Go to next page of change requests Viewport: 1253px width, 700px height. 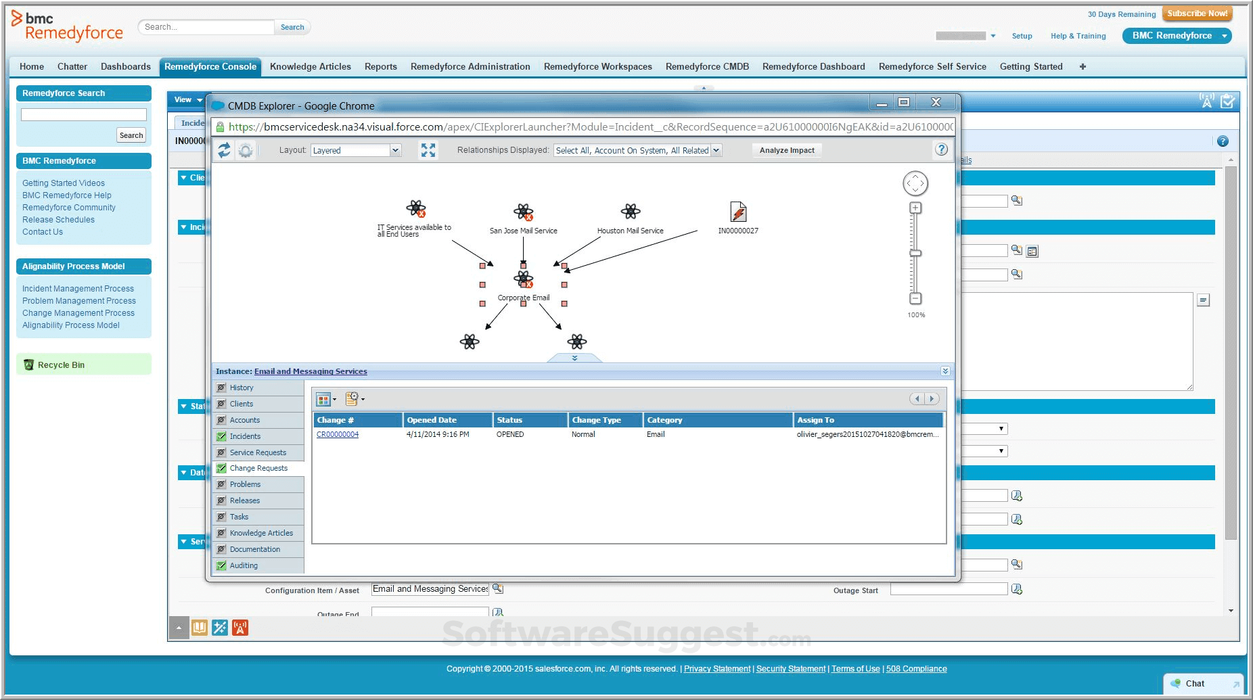click(932, 399)
